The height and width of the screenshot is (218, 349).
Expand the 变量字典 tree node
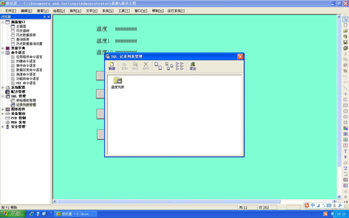(x=2, y=48)
